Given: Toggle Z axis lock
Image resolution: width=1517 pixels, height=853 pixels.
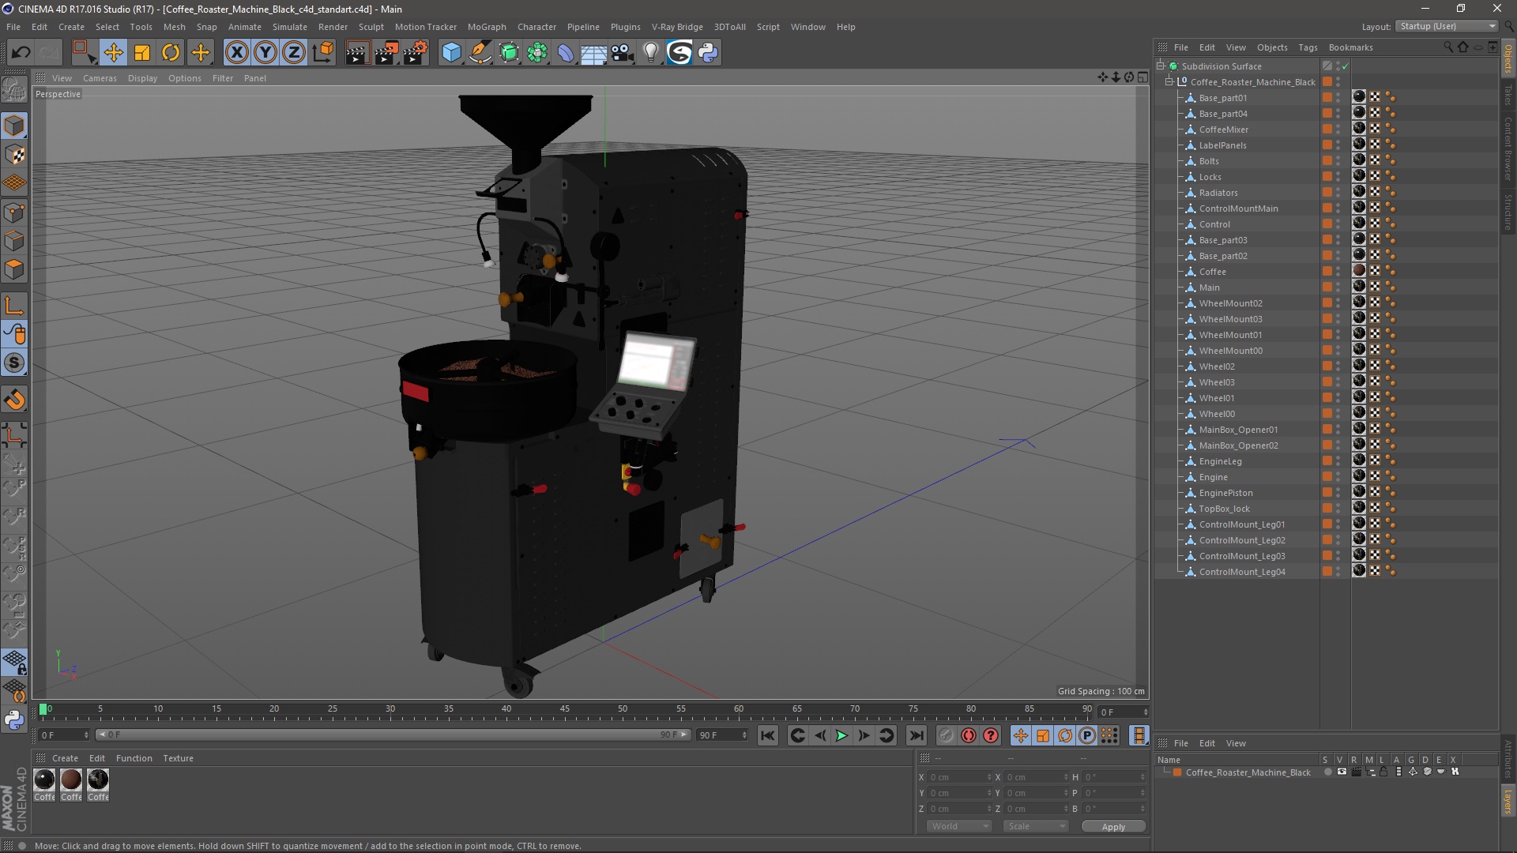Looking at the screenshot, I should pyautogui.click(x=294, y=53).
